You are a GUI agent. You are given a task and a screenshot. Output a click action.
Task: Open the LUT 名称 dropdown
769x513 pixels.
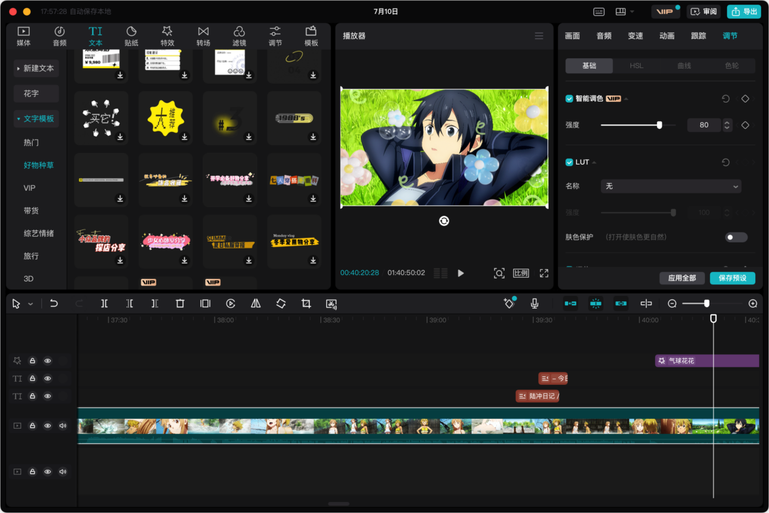click(x=671, y=187)
